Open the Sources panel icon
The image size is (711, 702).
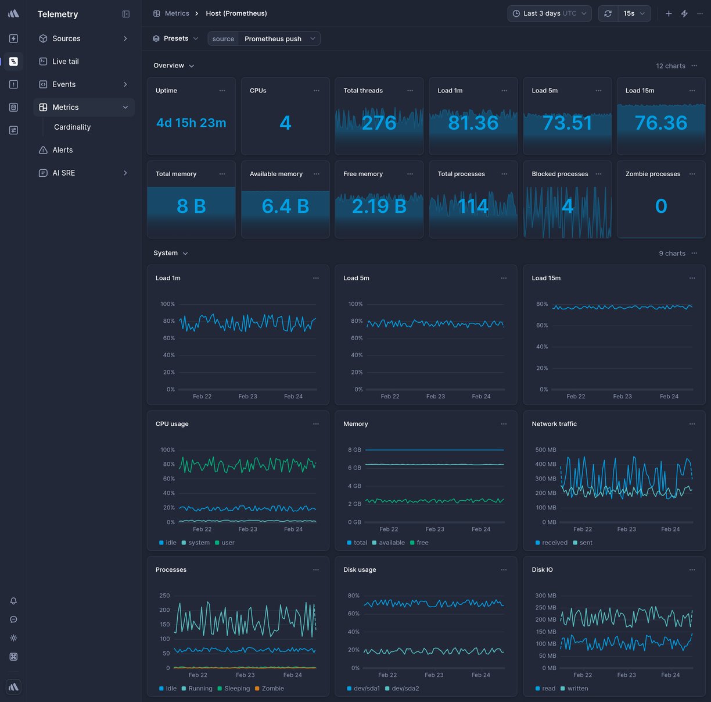pos(43,38)
